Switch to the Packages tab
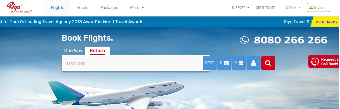 [109, 8]
